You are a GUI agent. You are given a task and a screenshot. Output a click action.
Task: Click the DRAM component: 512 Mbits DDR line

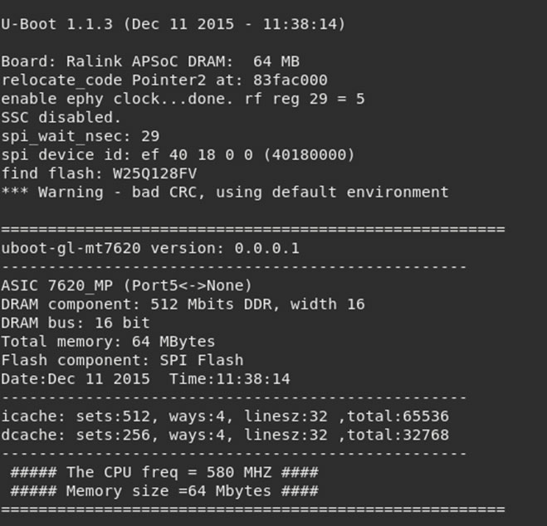click(183, 304)
